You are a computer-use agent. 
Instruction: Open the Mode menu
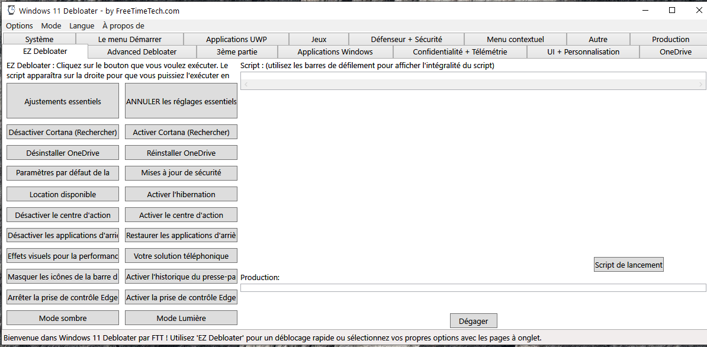point(51,25)
